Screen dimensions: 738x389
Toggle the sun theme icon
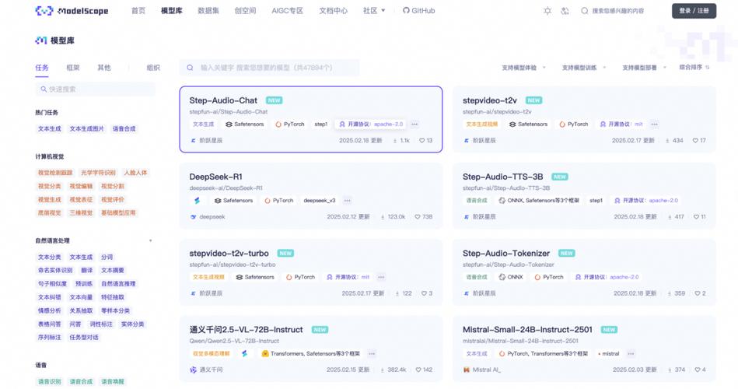[x=547, y=11]
